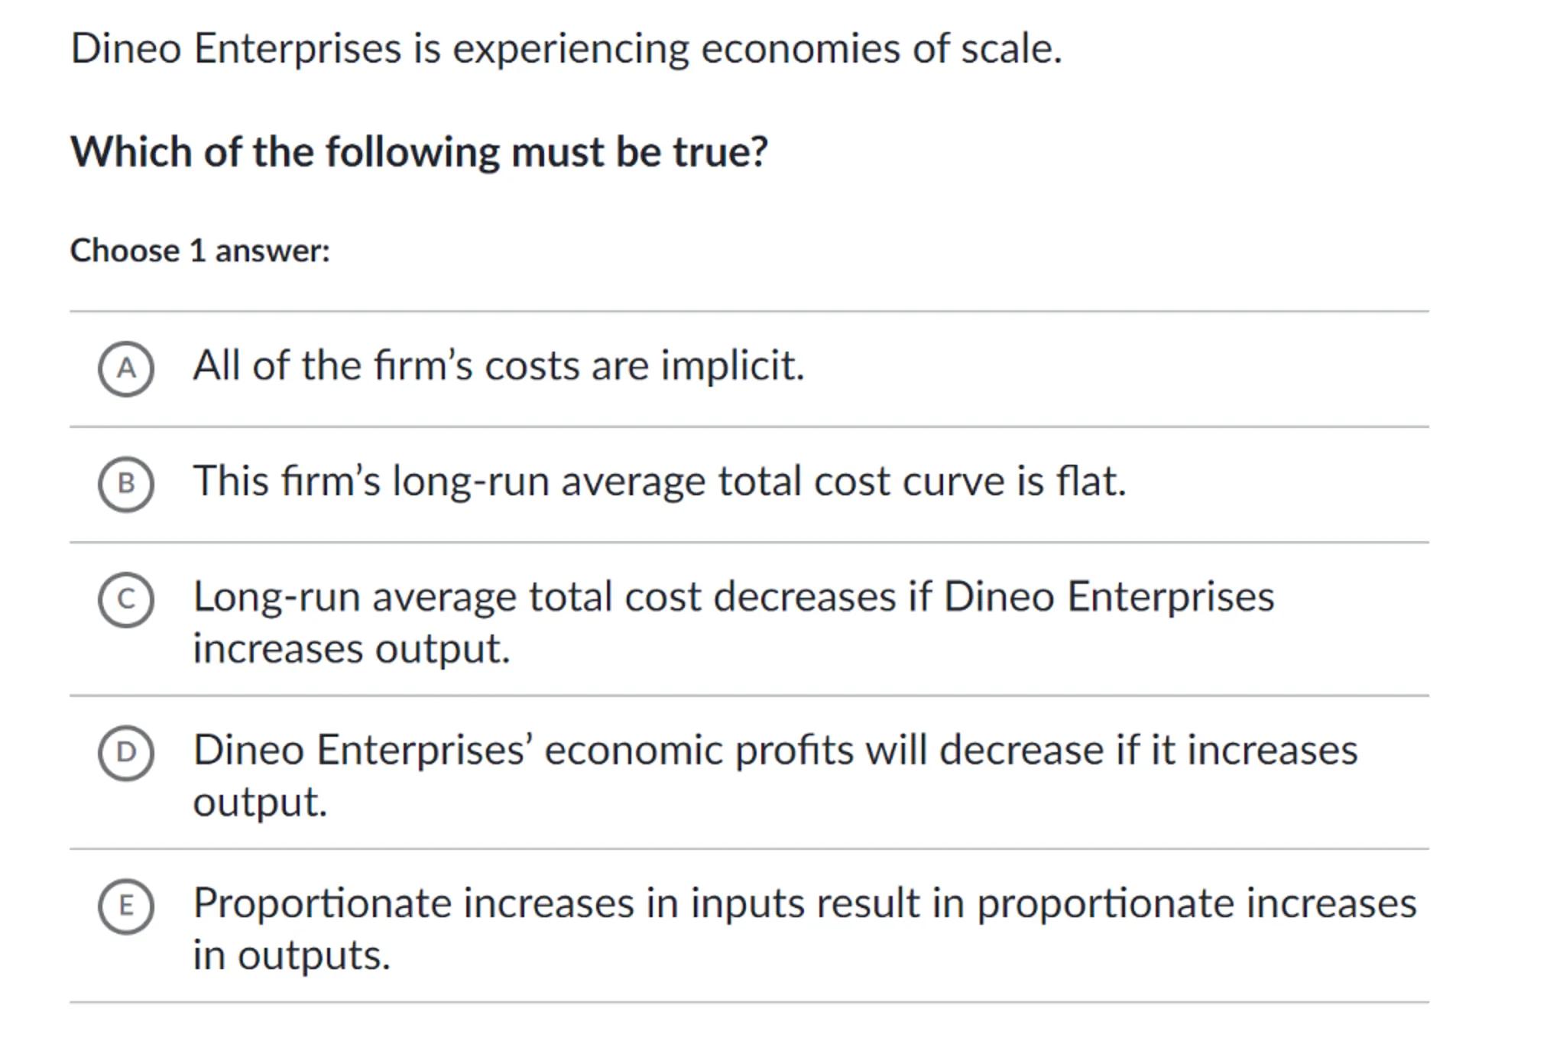Click 'increases output.' second line of option C
The image size is (1563, 1051).
point(351,649)
